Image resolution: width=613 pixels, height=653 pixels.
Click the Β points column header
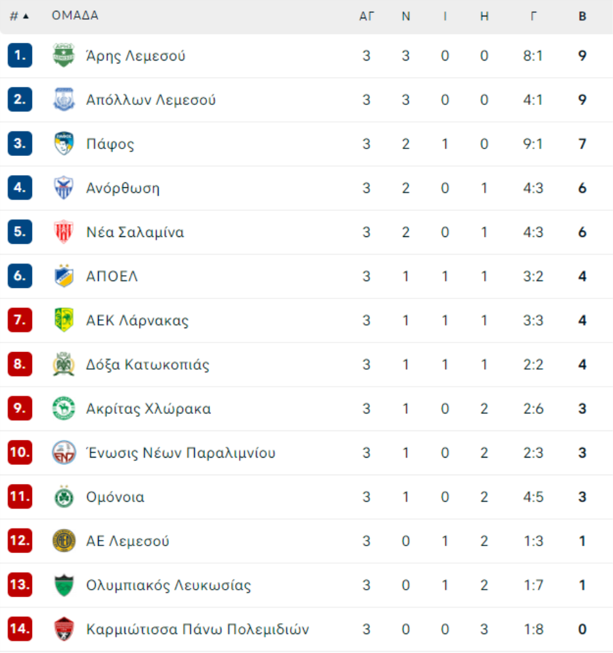(x=582, y=16)
